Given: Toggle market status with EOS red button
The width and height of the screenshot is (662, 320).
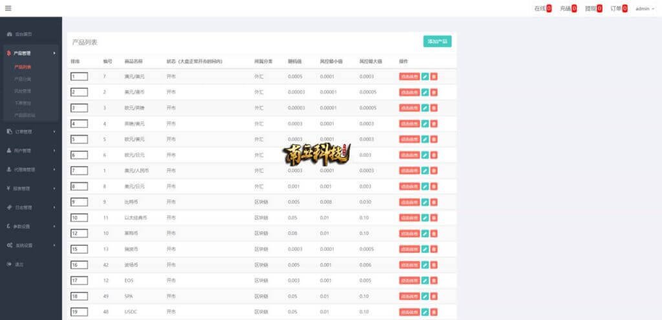Looking at the screenshot, I should tap(409, 281).
